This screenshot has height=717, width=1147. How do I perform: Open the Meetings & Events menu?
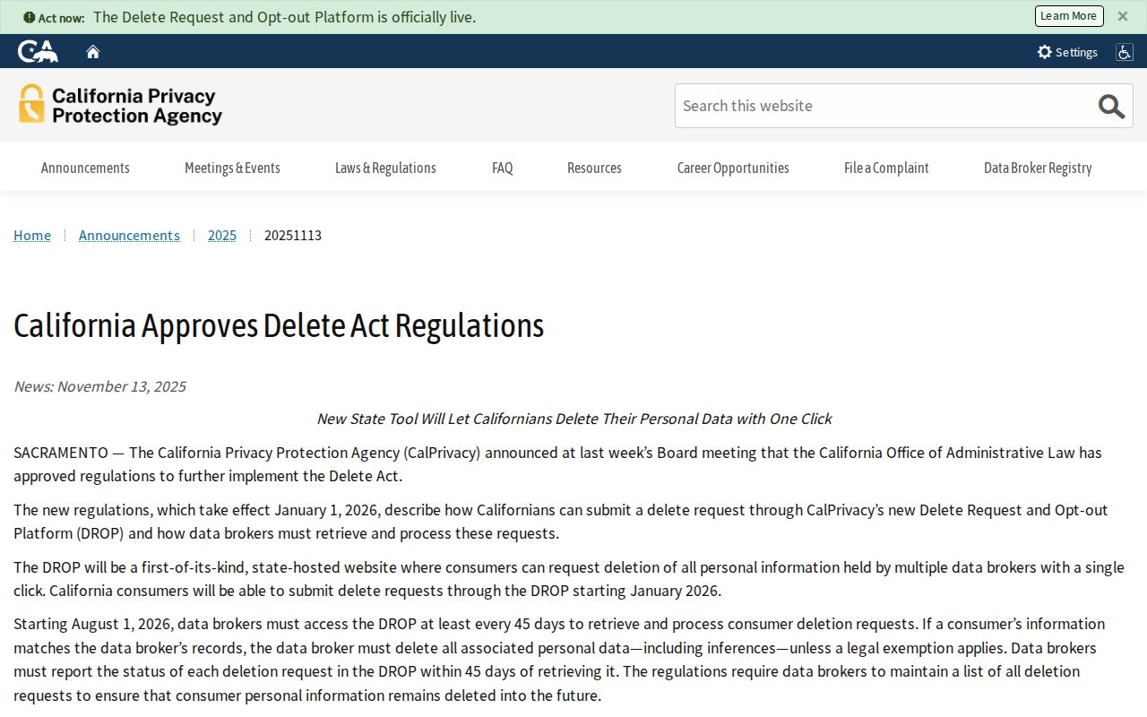coord(232,168)
